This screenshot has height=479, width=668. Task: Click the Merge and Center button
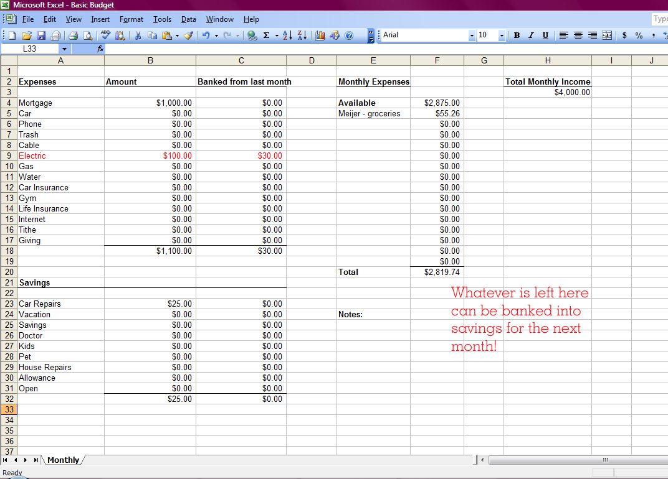[607, 35]
